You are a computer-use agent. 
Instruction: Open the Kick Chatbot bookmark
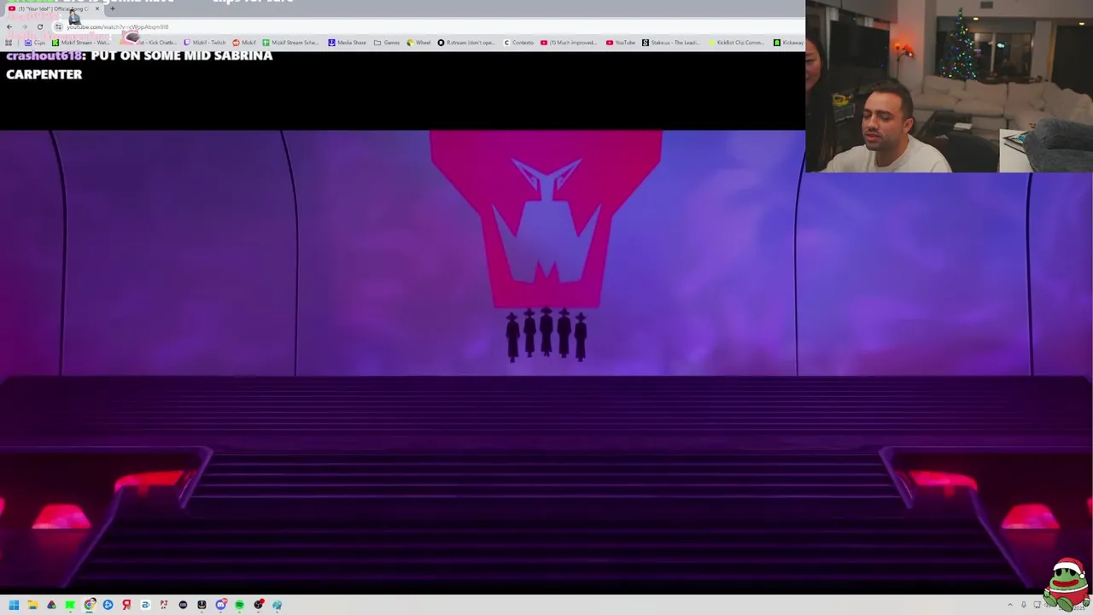149,42
